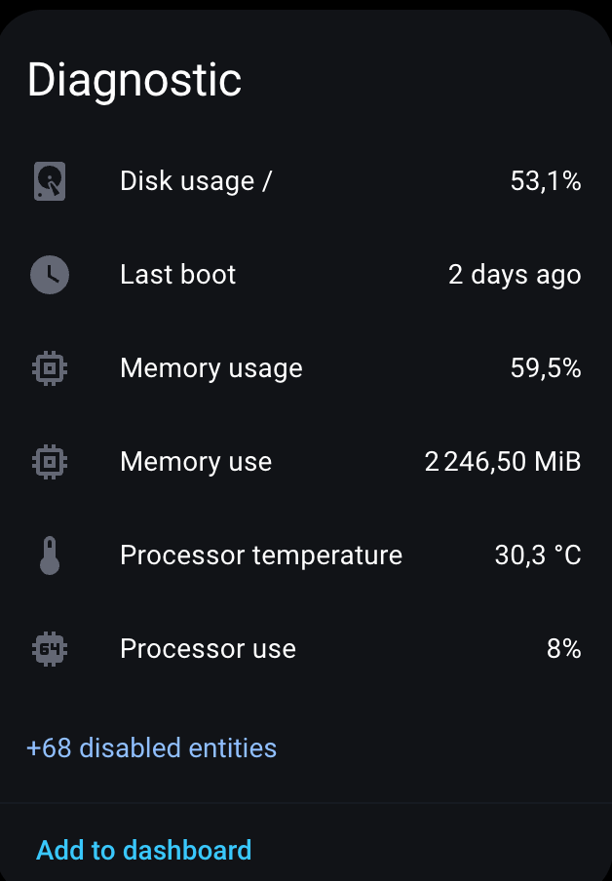Click the Memory usage chip icon

tap(50, 368)
